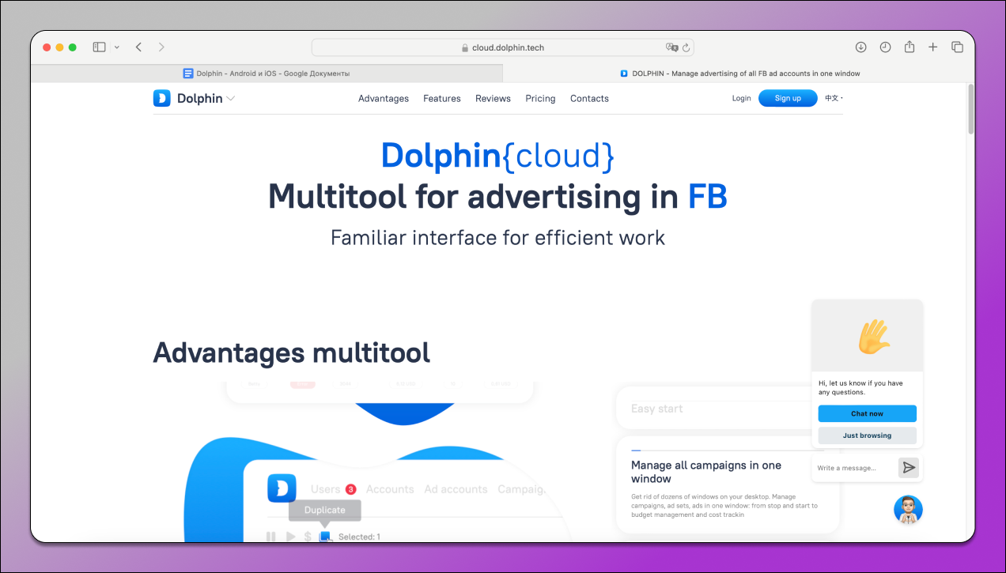Open the Features nav item
This screenshot has height=573, width=1006.
click(442, 99)
